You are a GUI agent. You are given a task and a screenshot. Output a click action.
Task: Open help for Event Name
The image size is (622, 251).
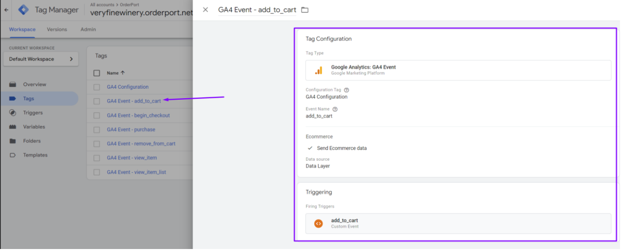pos(335,109)
